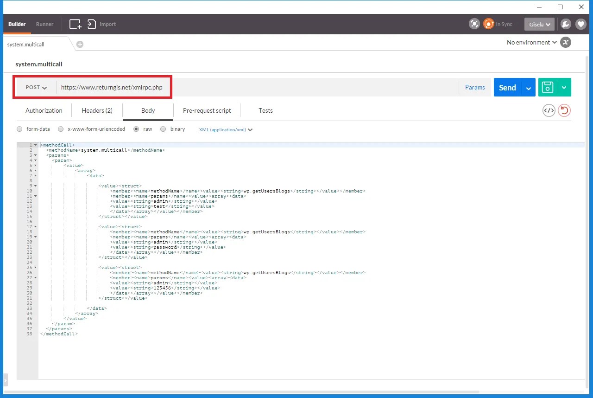Select the form-data radio button
The height and width of the screenshot is (398, 593).
click(x=19, y=129)
